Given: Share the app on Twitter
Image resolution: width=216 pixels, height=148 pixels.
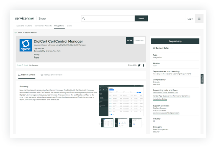Looking at the screenshot, I should coord(139,65).
